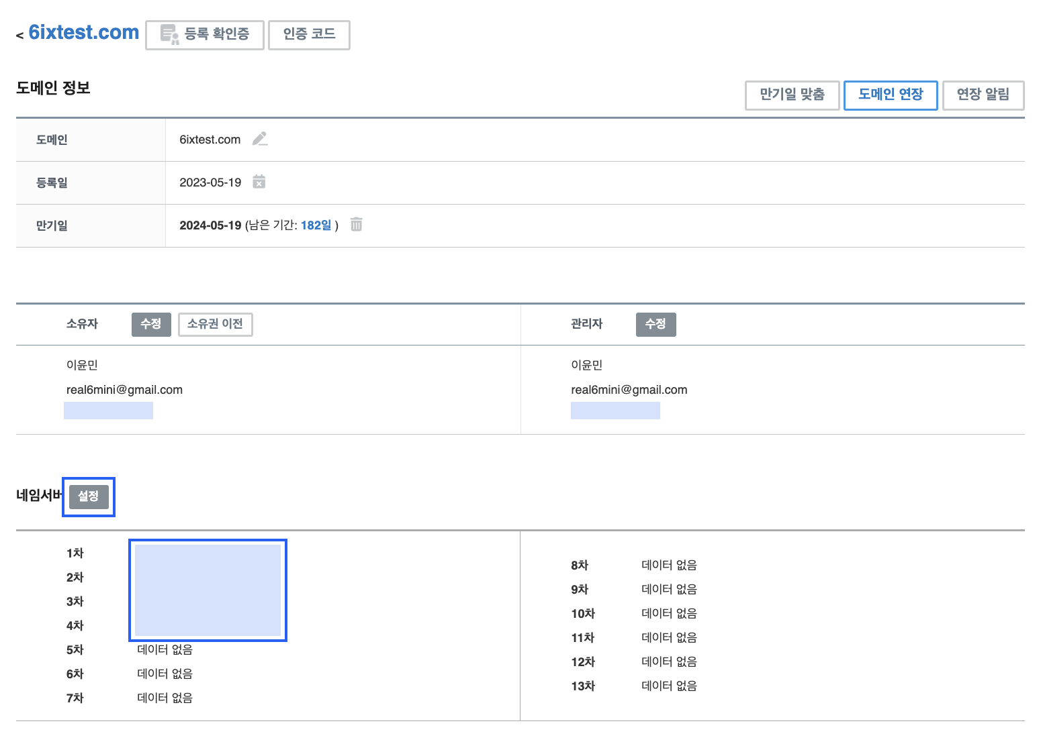Click owner name 이윤민 under 소유자

[82, 365]
